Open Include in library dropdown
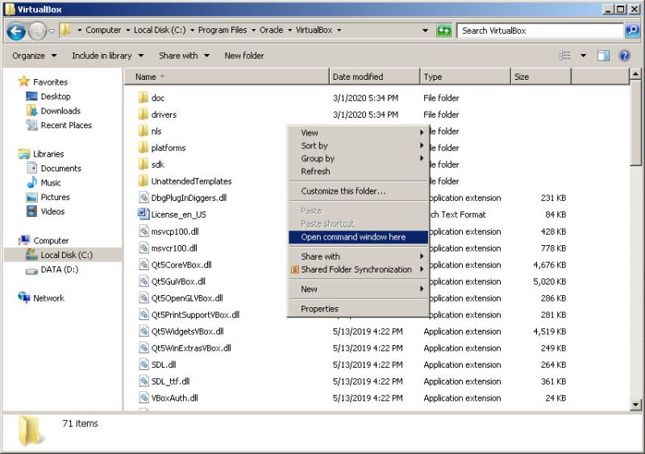The width and height of the screenshot is (645, 454). click(x=108, y=56)
